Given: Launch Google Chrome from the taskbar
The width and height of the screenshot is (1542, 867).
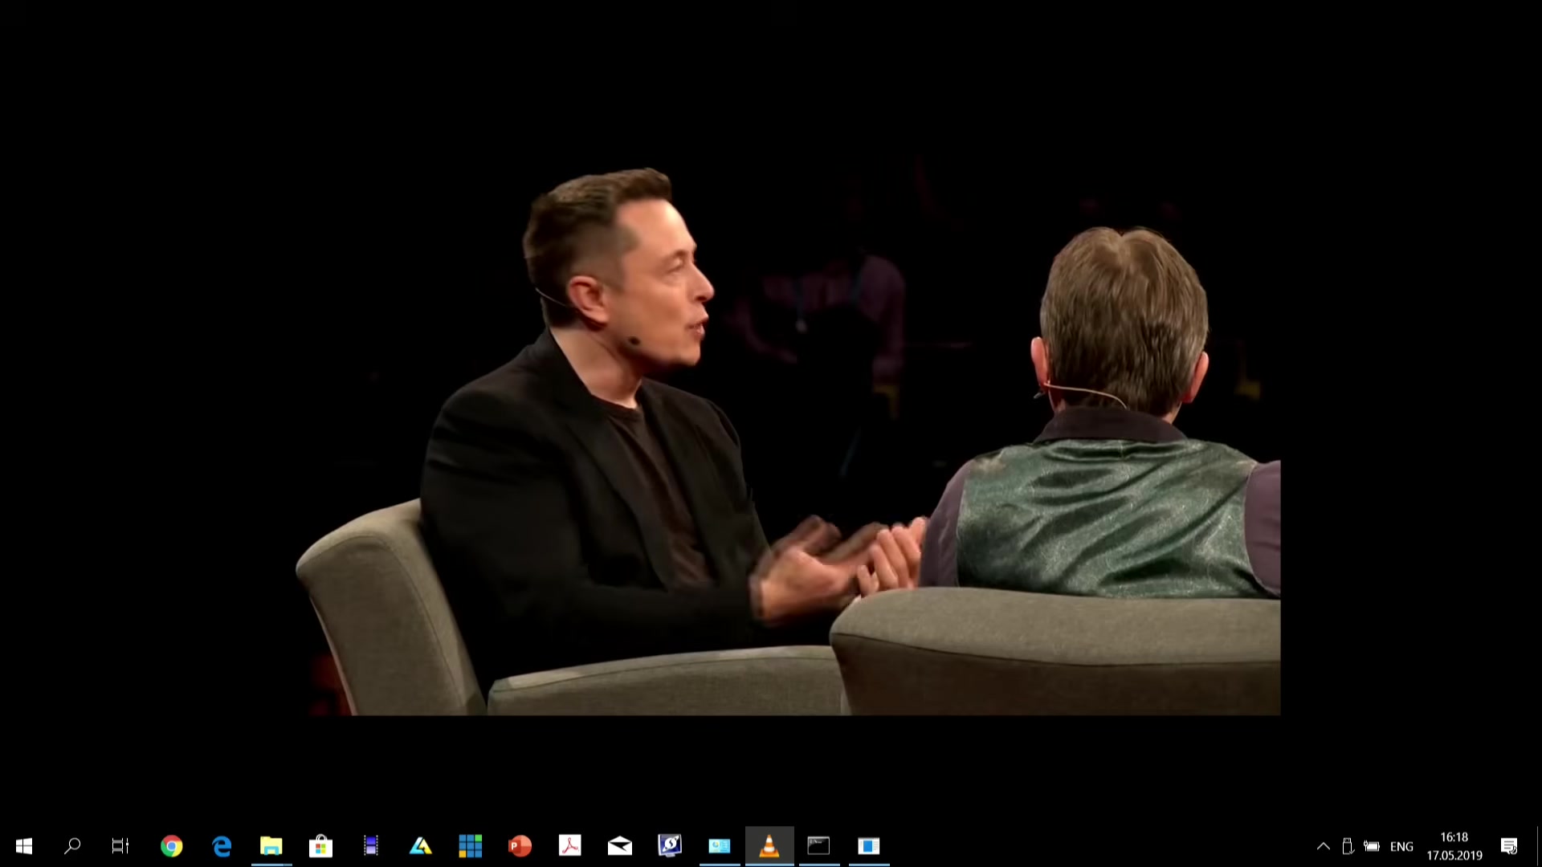Looking at the screenshot, I should 171,846.
